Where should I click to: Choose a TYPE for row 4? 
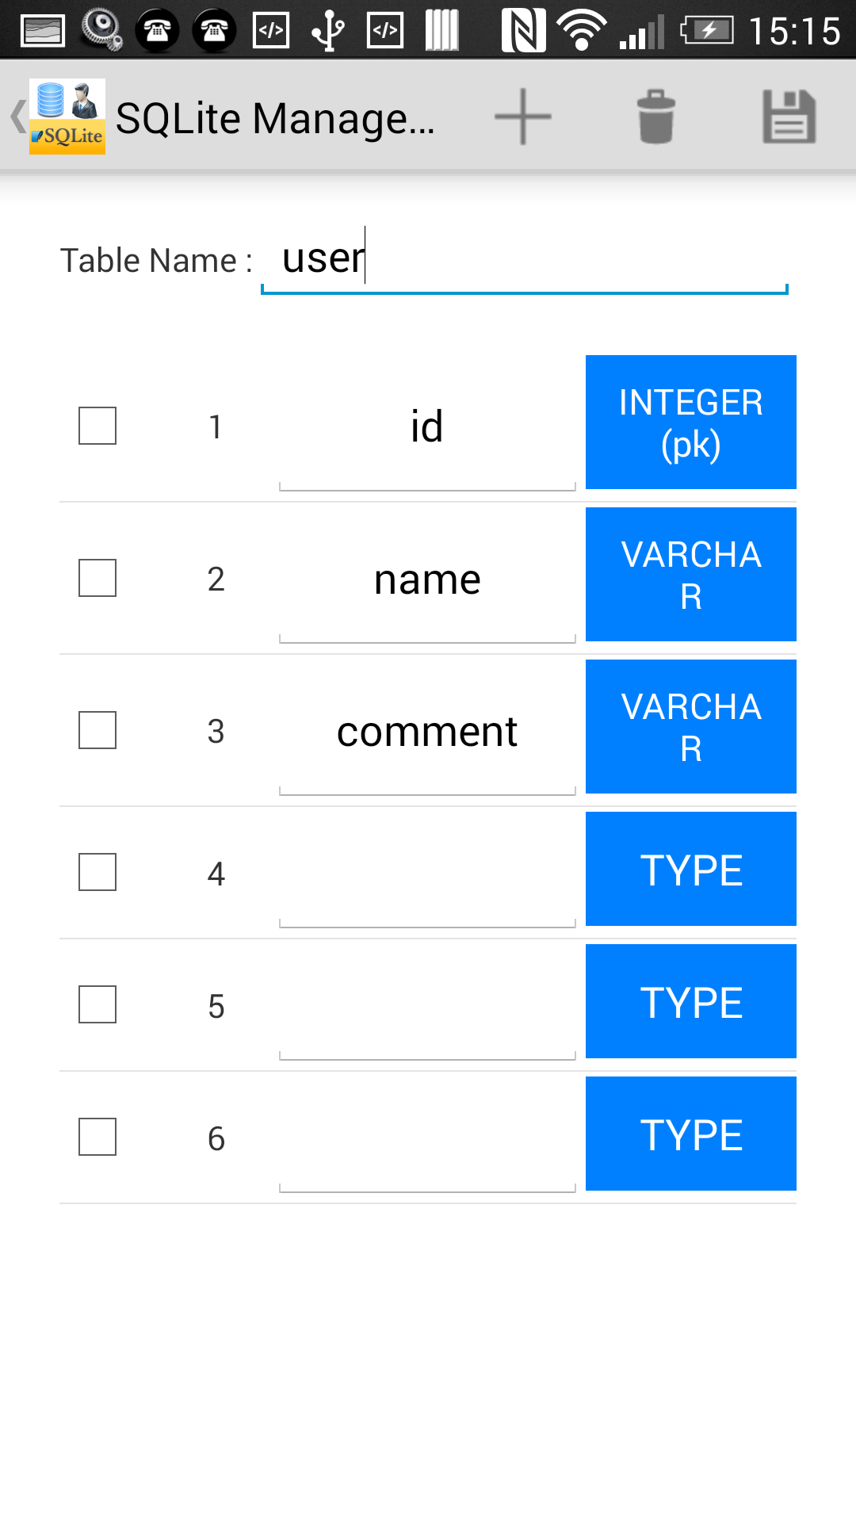click(x=691, y=869)
